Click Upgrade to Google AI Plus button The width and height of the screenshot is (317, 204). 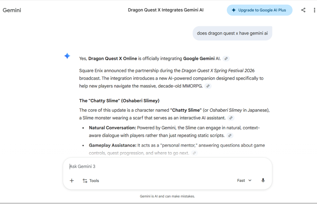coord(259,10)
